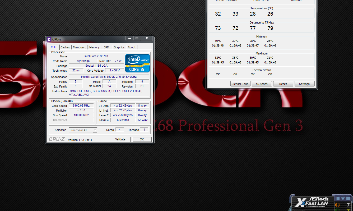Image resolution: width=353 pixels, height=211 pixels.
Task: Click the Version 1.63.0.x64 label
Action: [x=80, y=140]
